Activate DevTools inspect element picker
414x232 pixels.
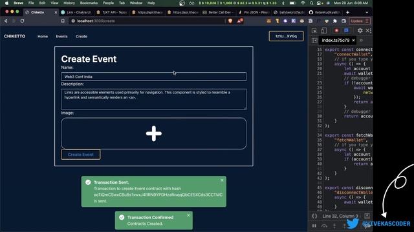[x=314, y=31]
